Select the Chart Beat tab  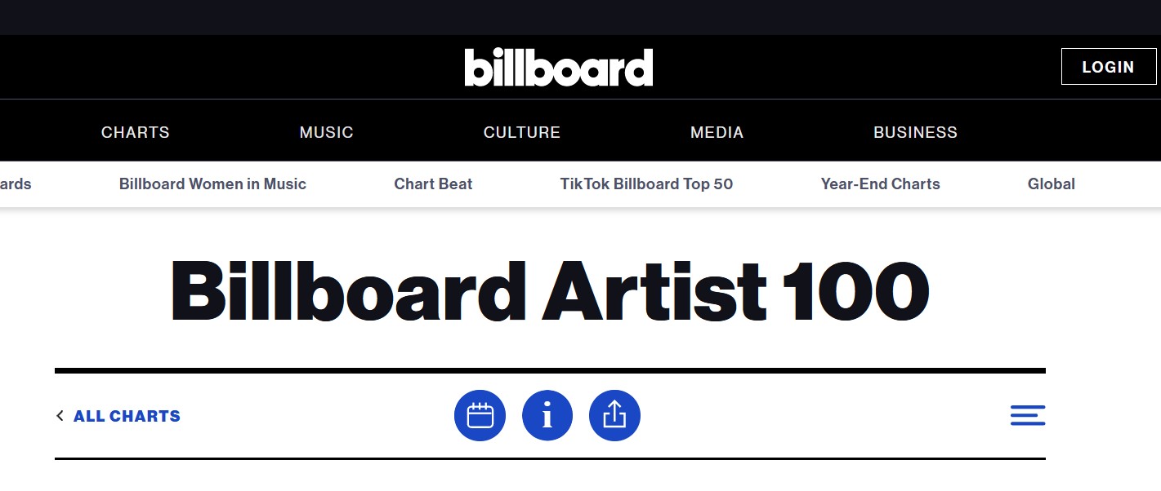433,184
